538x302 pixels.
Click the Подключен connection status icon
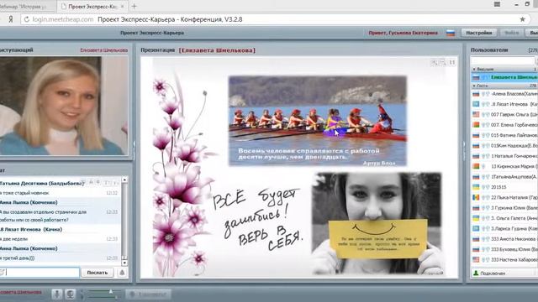click(476, 273)
